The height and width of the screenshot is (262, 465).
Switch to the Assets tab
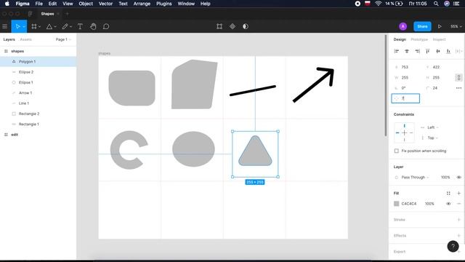[x=25, y=39]
